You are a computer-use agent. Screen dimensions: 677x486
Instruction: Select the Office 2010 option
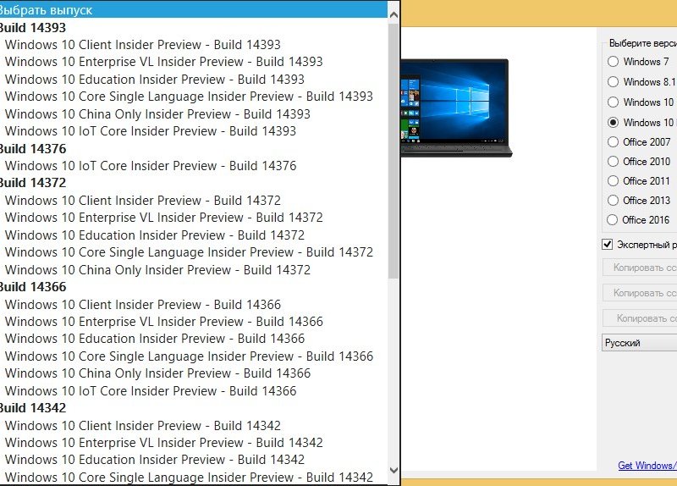(613, 162)
